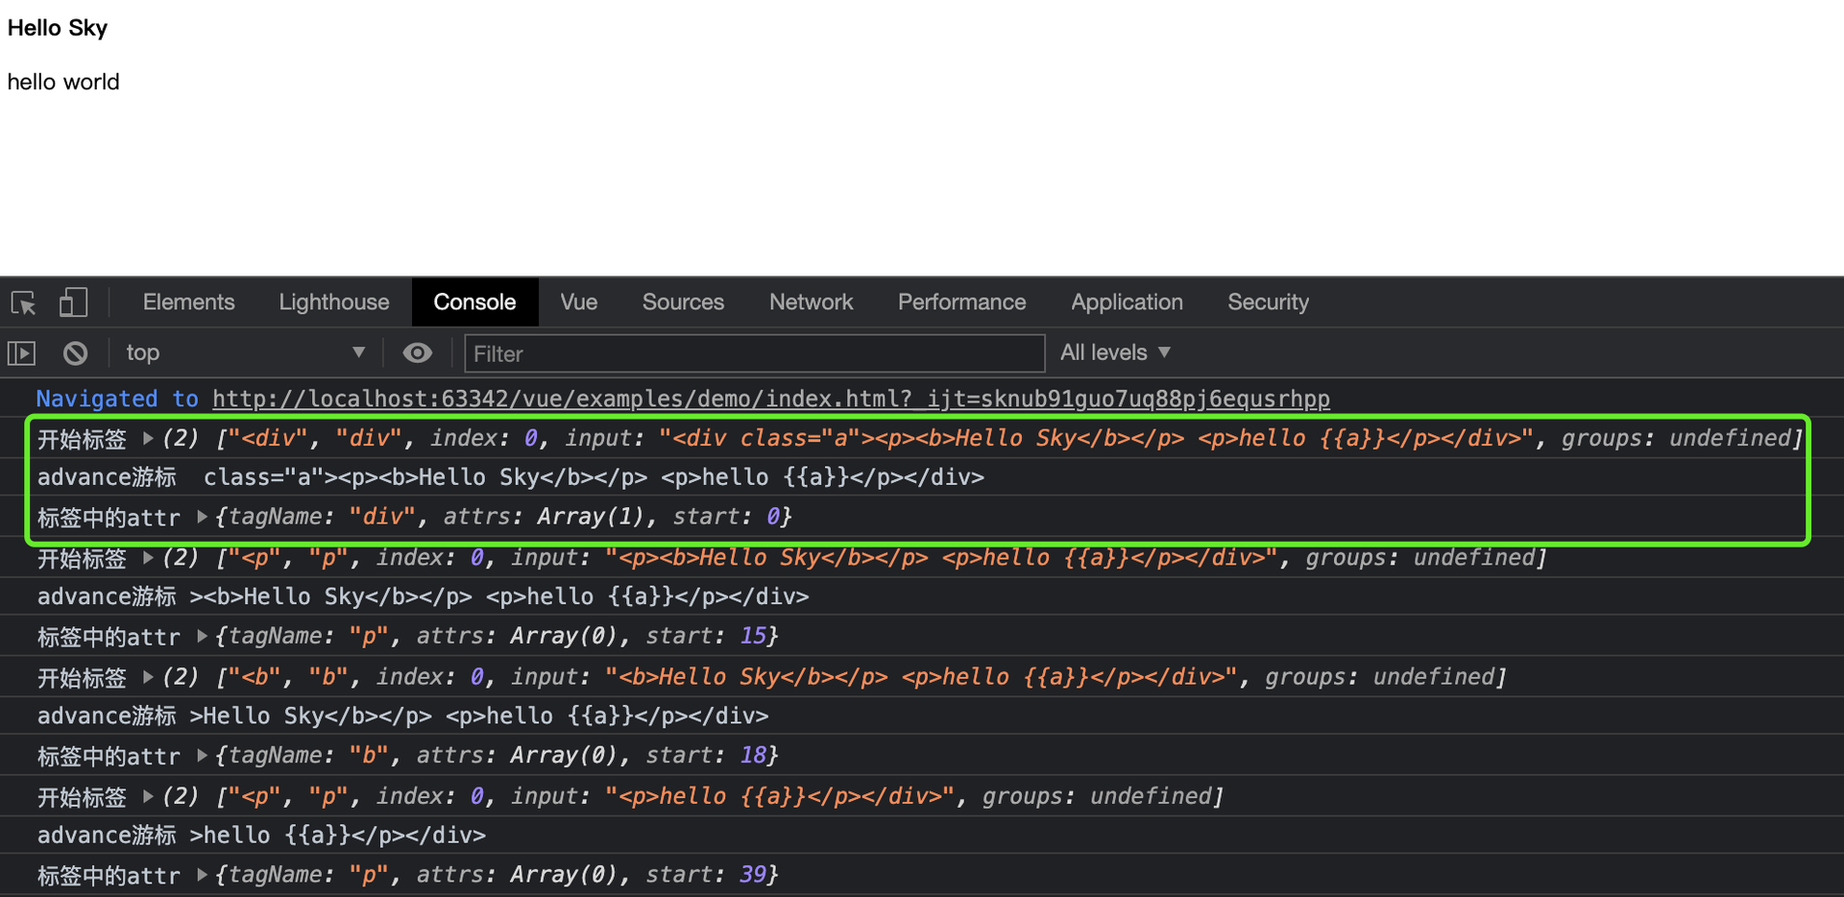Screen dimensions: 1844x897
Task: Select the "advance游标 >Hello Sky</b>" log line
Action: point(402,715)
